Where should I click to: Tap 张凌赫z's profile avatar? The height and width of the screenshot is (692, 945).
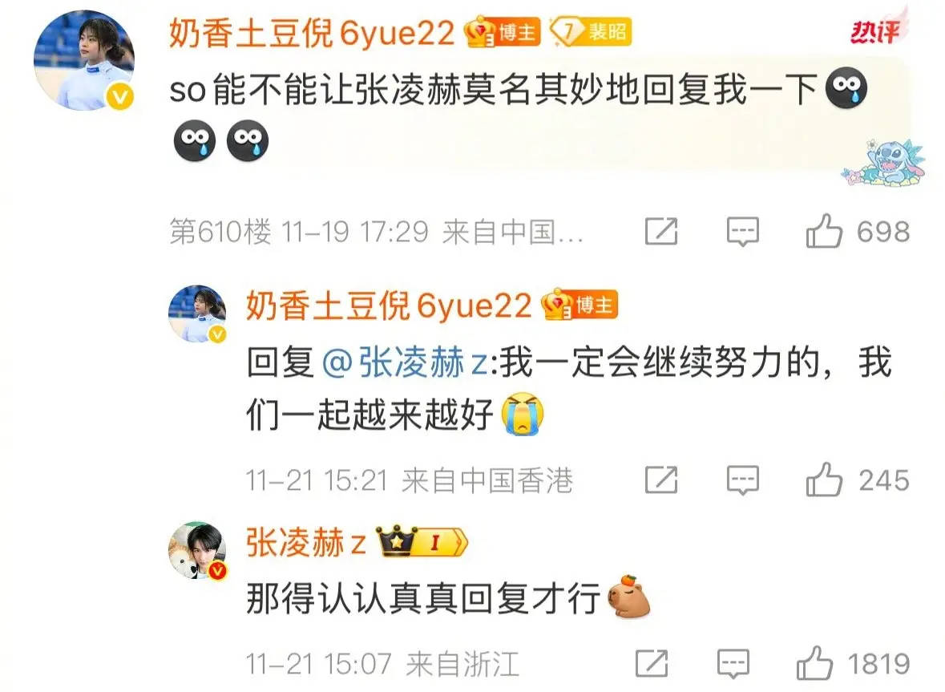coord(197,550)
